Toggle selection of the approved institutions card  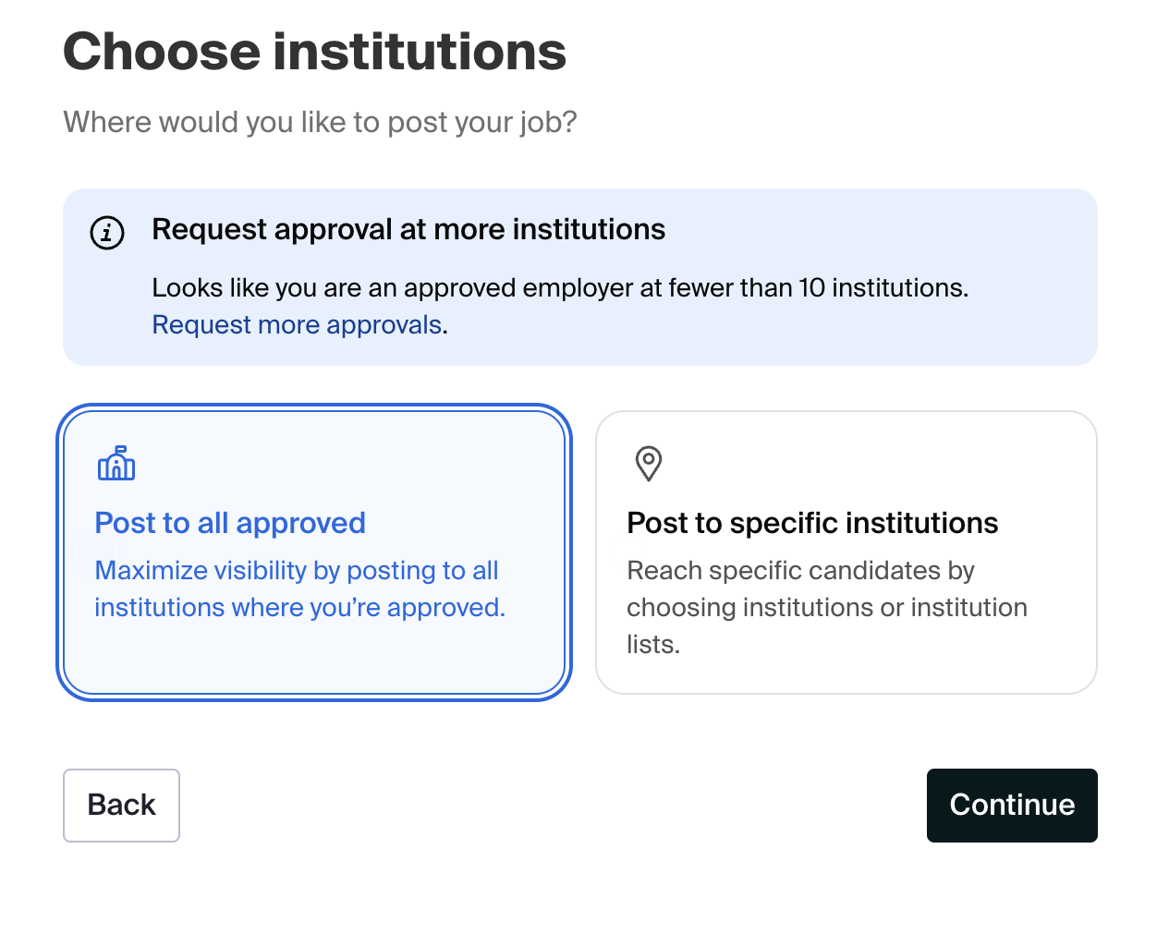point(315,552)
